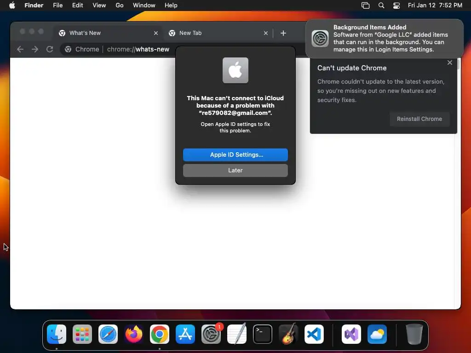Click Later in the iCloud dialog
This screenshot has height=353, width=471.
coord(235,171)
